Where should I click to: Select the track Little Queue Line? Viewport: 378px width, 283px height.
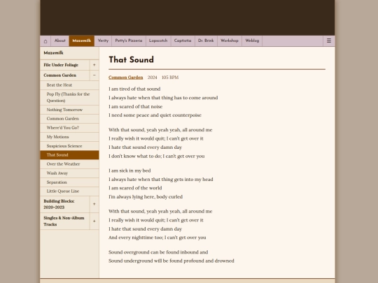[69, 191]
